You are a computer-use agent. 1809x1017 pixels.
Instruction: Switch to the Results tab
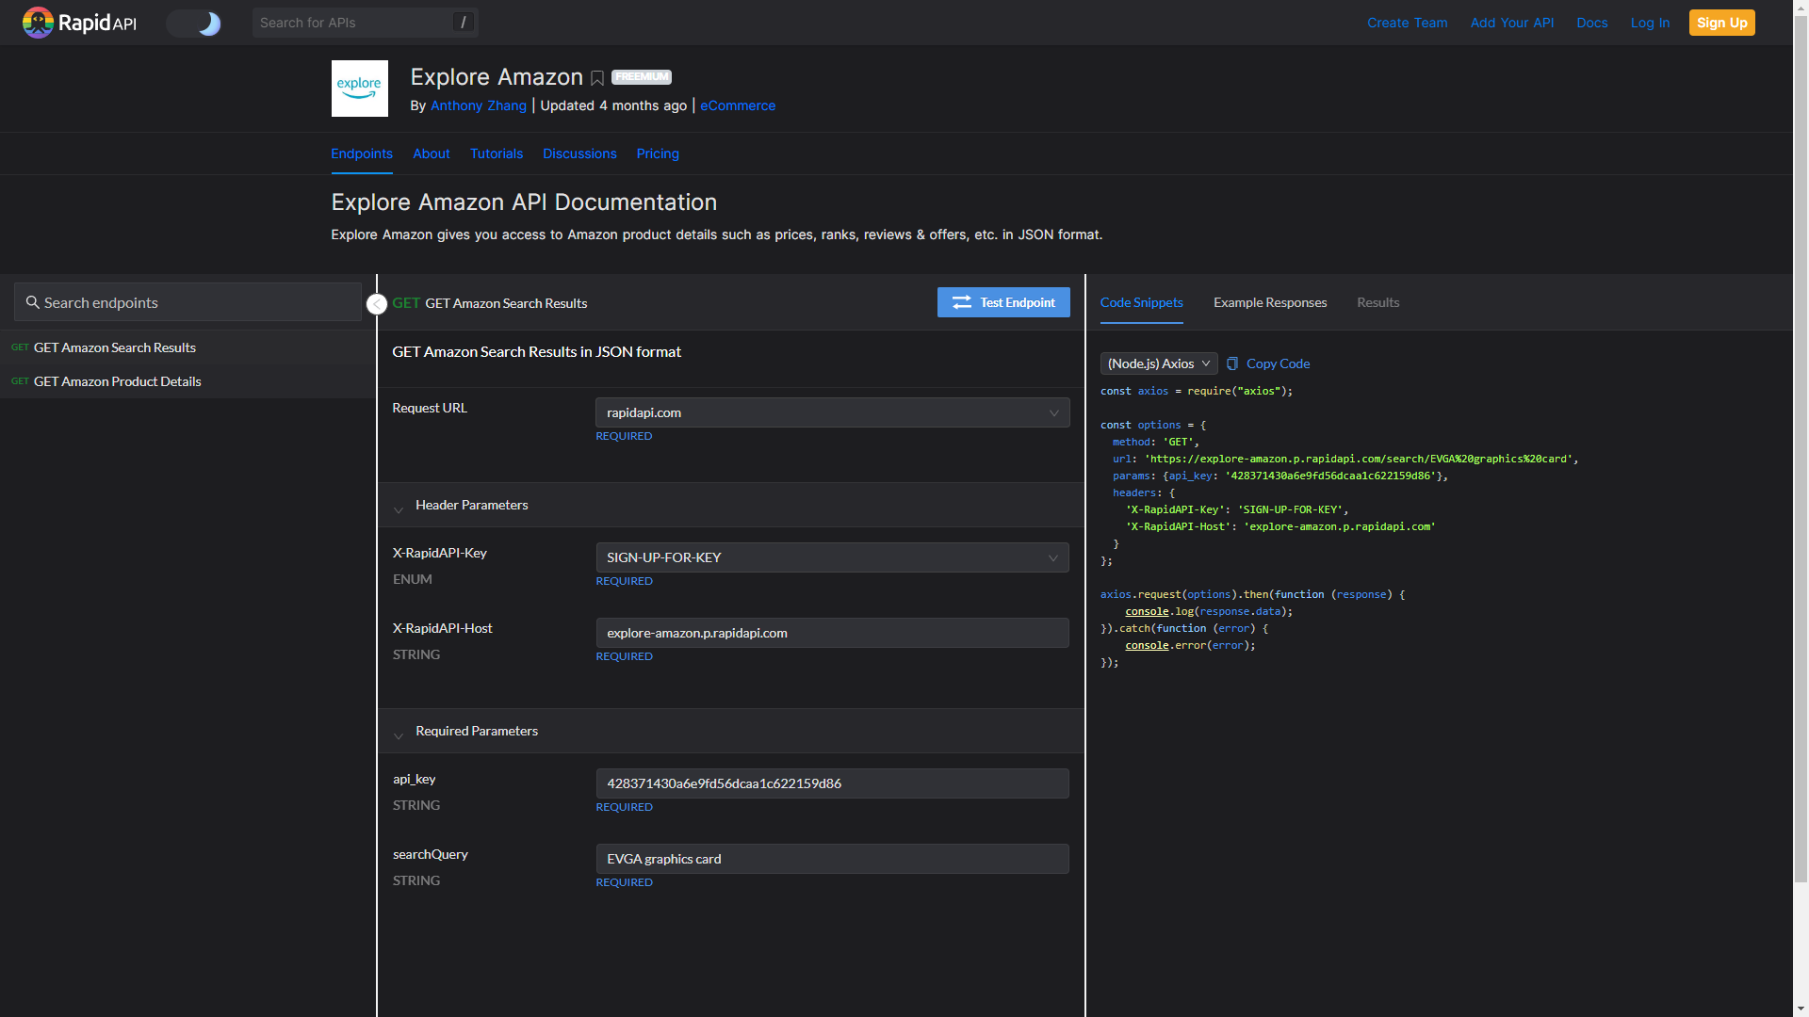[1377, 302]
